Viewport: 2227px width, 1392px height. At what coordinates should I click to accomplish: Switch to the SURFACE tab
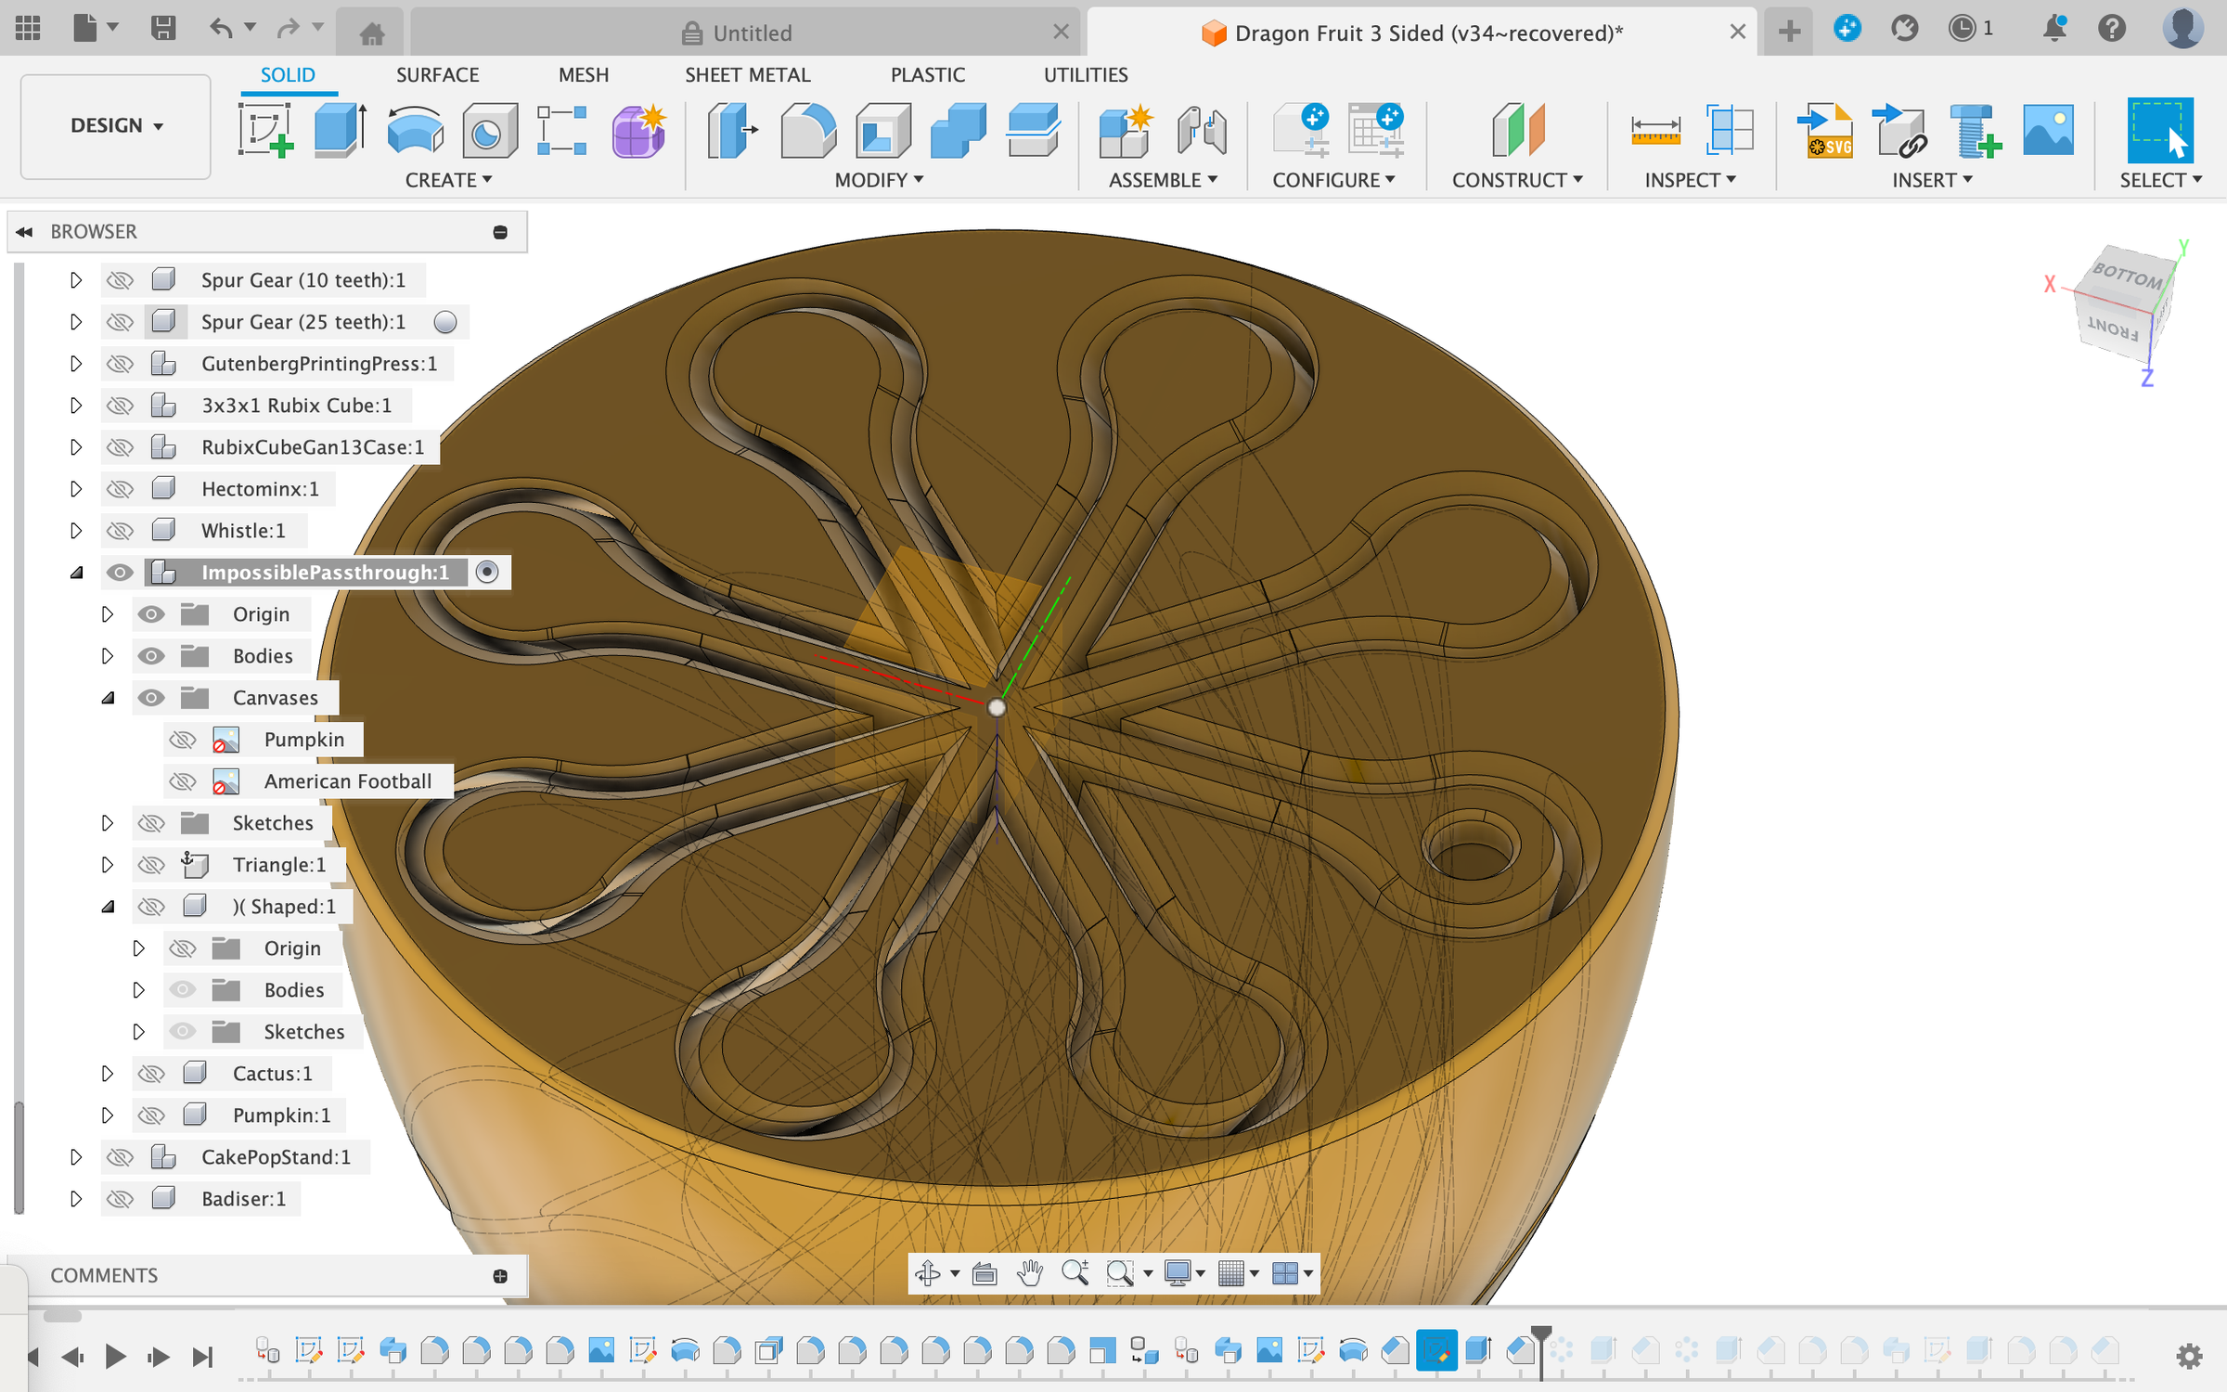click(x=437, y=74)
